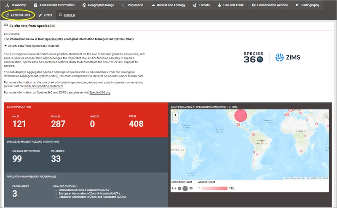Viewport: 337px width, 208px height.
Task: Click the map attribution text
Action: (x=306, y=178)
